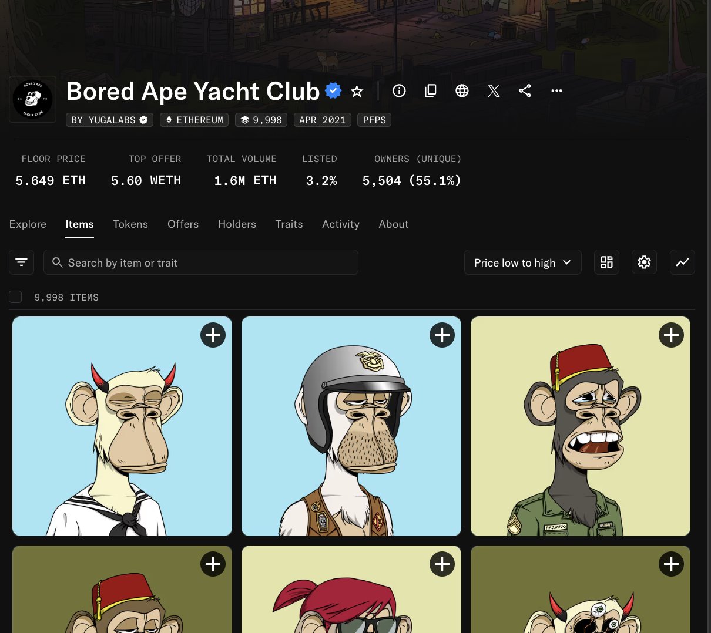711x633 pixels.
Task: Click the ETHEREUM chain badge
Action: 194,120
